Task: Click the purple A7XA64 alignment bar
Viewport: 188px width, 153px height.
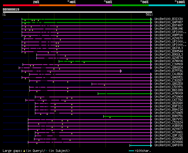Action: pos(93,97)
